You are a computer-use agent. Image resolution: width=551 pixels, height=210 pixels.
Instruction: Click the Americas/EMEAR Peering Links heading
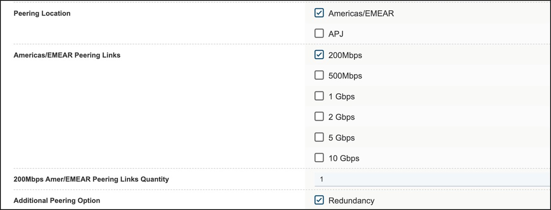[67, 55]
